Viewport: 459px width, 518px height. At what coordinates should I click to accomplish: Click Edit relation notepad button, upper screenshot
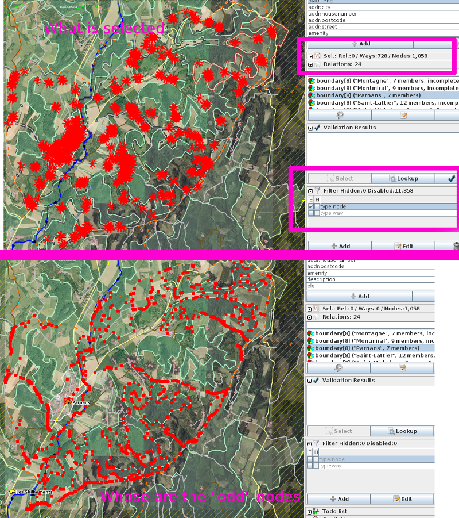coord(403,115)
